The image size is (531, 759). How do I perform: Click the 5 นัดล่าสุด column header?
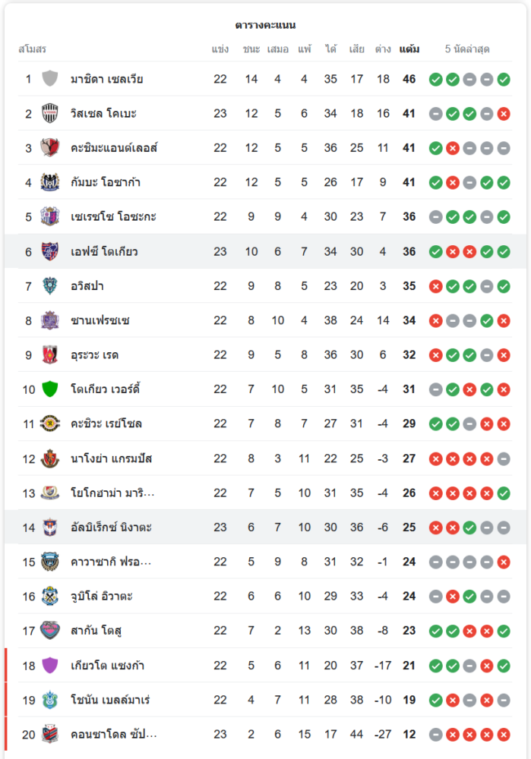click(468, 49)
